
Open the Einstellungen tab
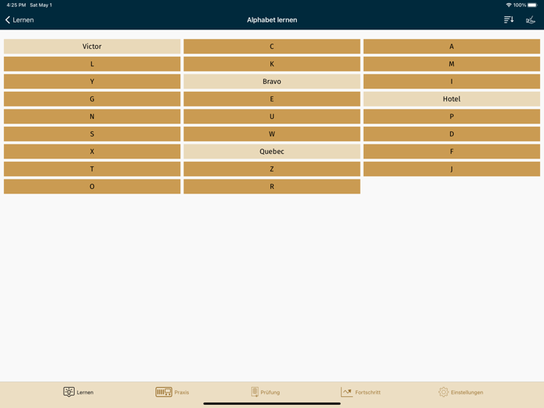click(x=461, y=392)
